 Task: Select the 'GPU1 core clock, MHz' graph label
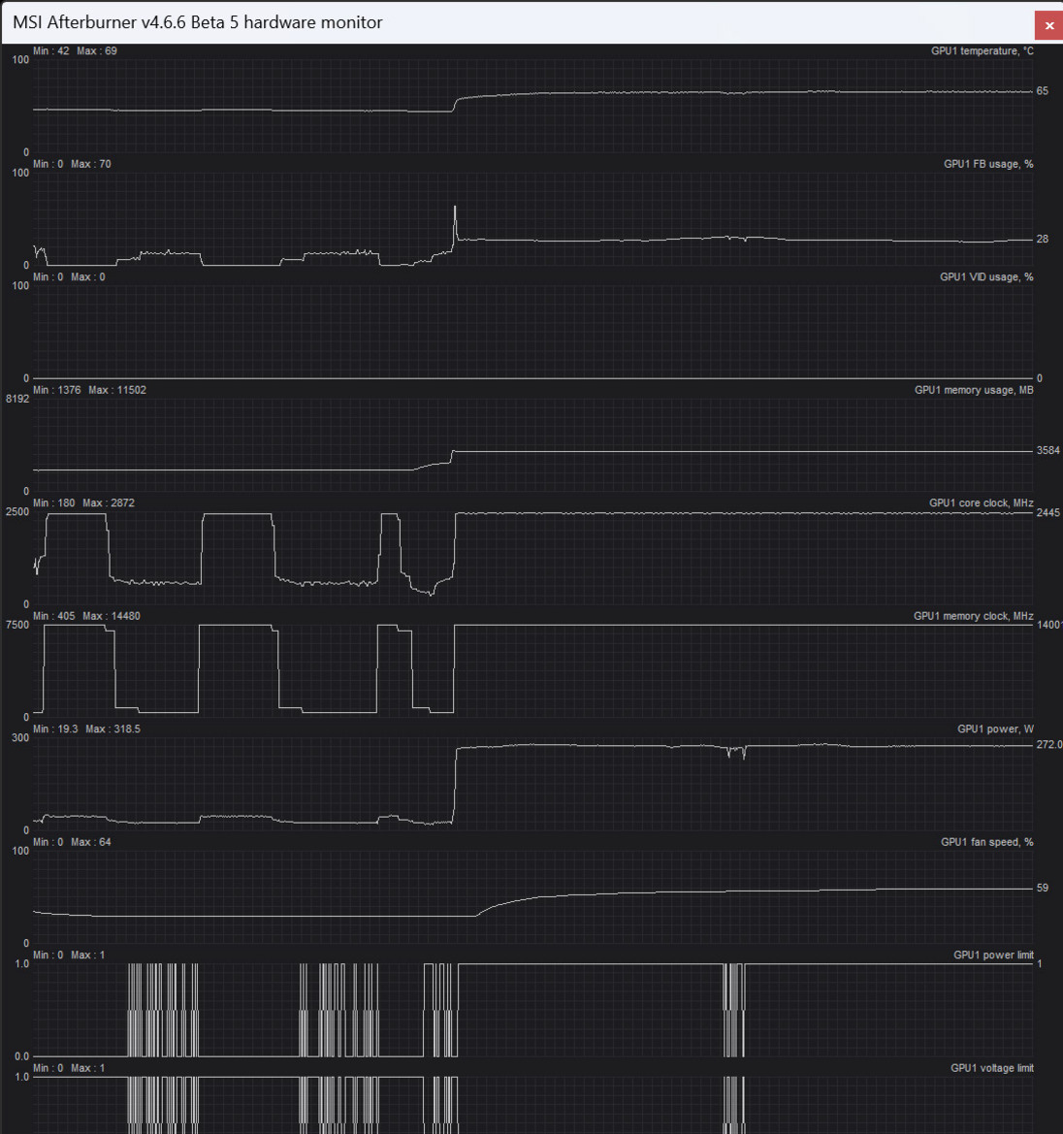tap(981, 502)
